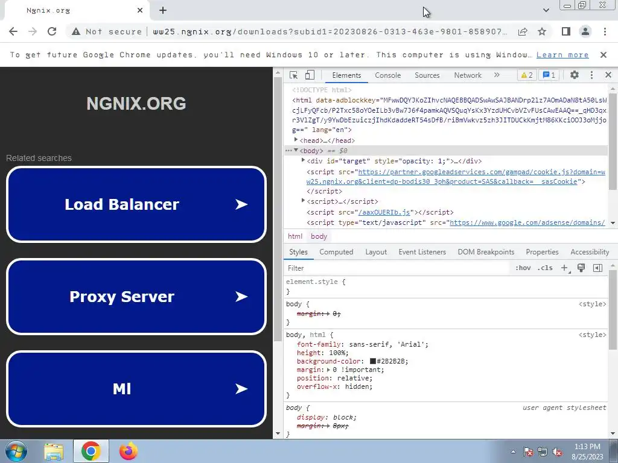The height and width of the screenshot is (463, 618).
Task: Open the Properties tab
Action: pos(542,252)
